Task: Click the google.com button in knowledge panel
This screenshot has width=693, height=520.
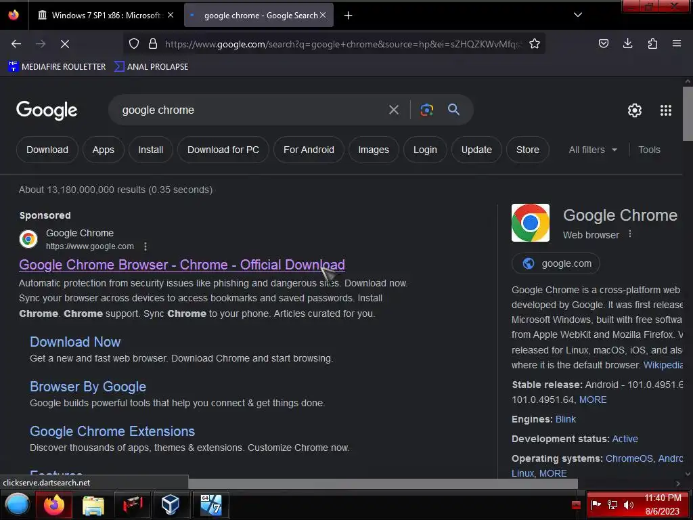Action: (x=556, y=263)
